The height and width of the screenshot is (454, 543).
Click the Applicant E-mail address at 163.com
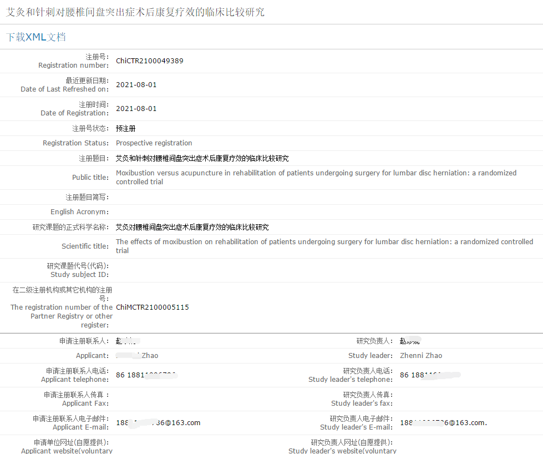coord(158,423)
